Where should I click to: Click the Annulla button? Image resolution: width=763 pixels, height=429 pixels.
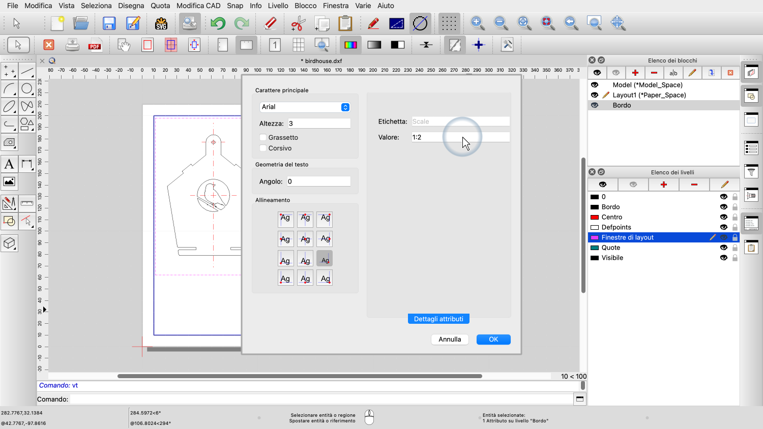pos(450,340)
